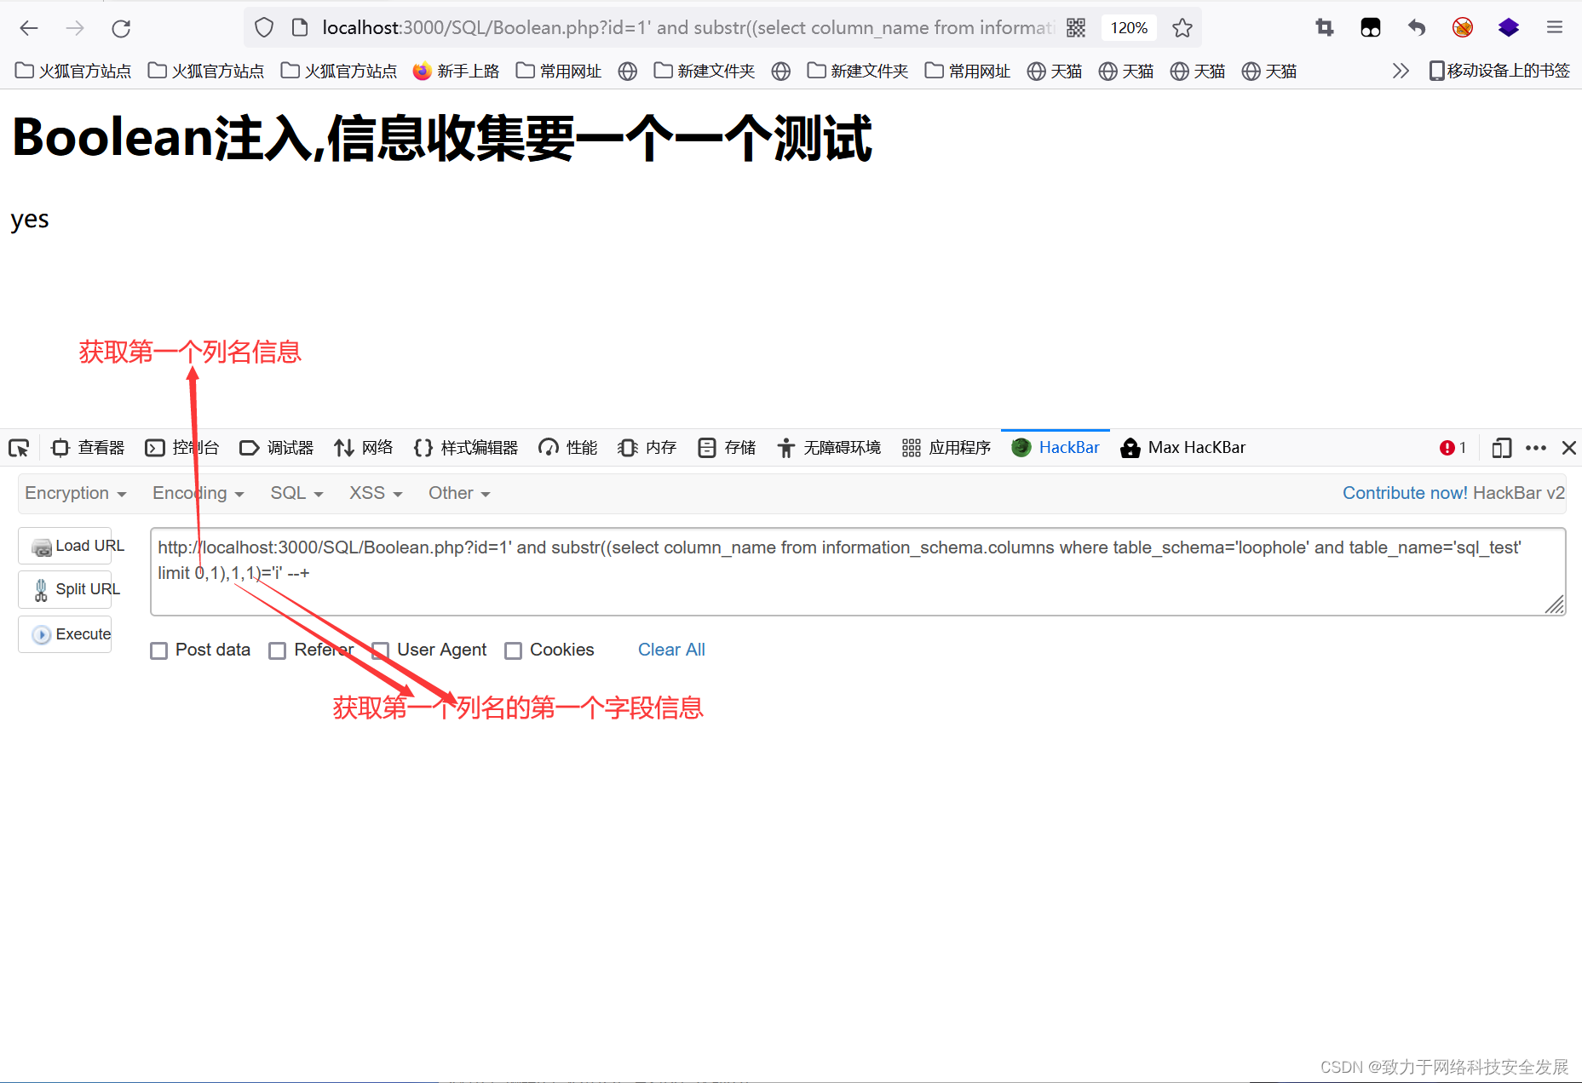Check the Referer checkbox
The image size is (1582, 1083).
(x=277, y=650)
